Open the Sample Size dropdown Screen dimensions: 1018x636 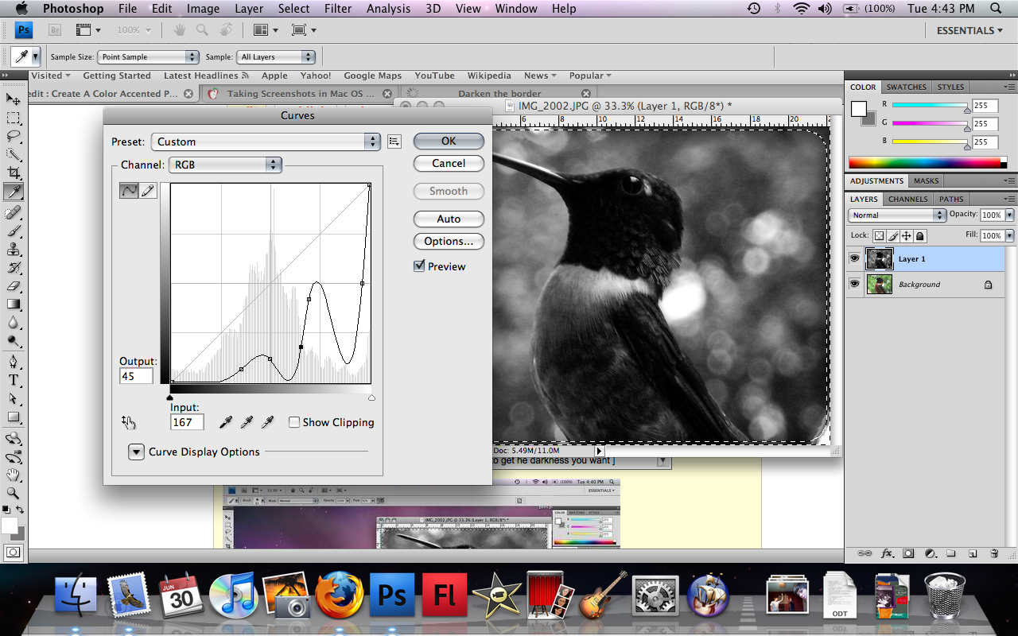tap(148, 57)
